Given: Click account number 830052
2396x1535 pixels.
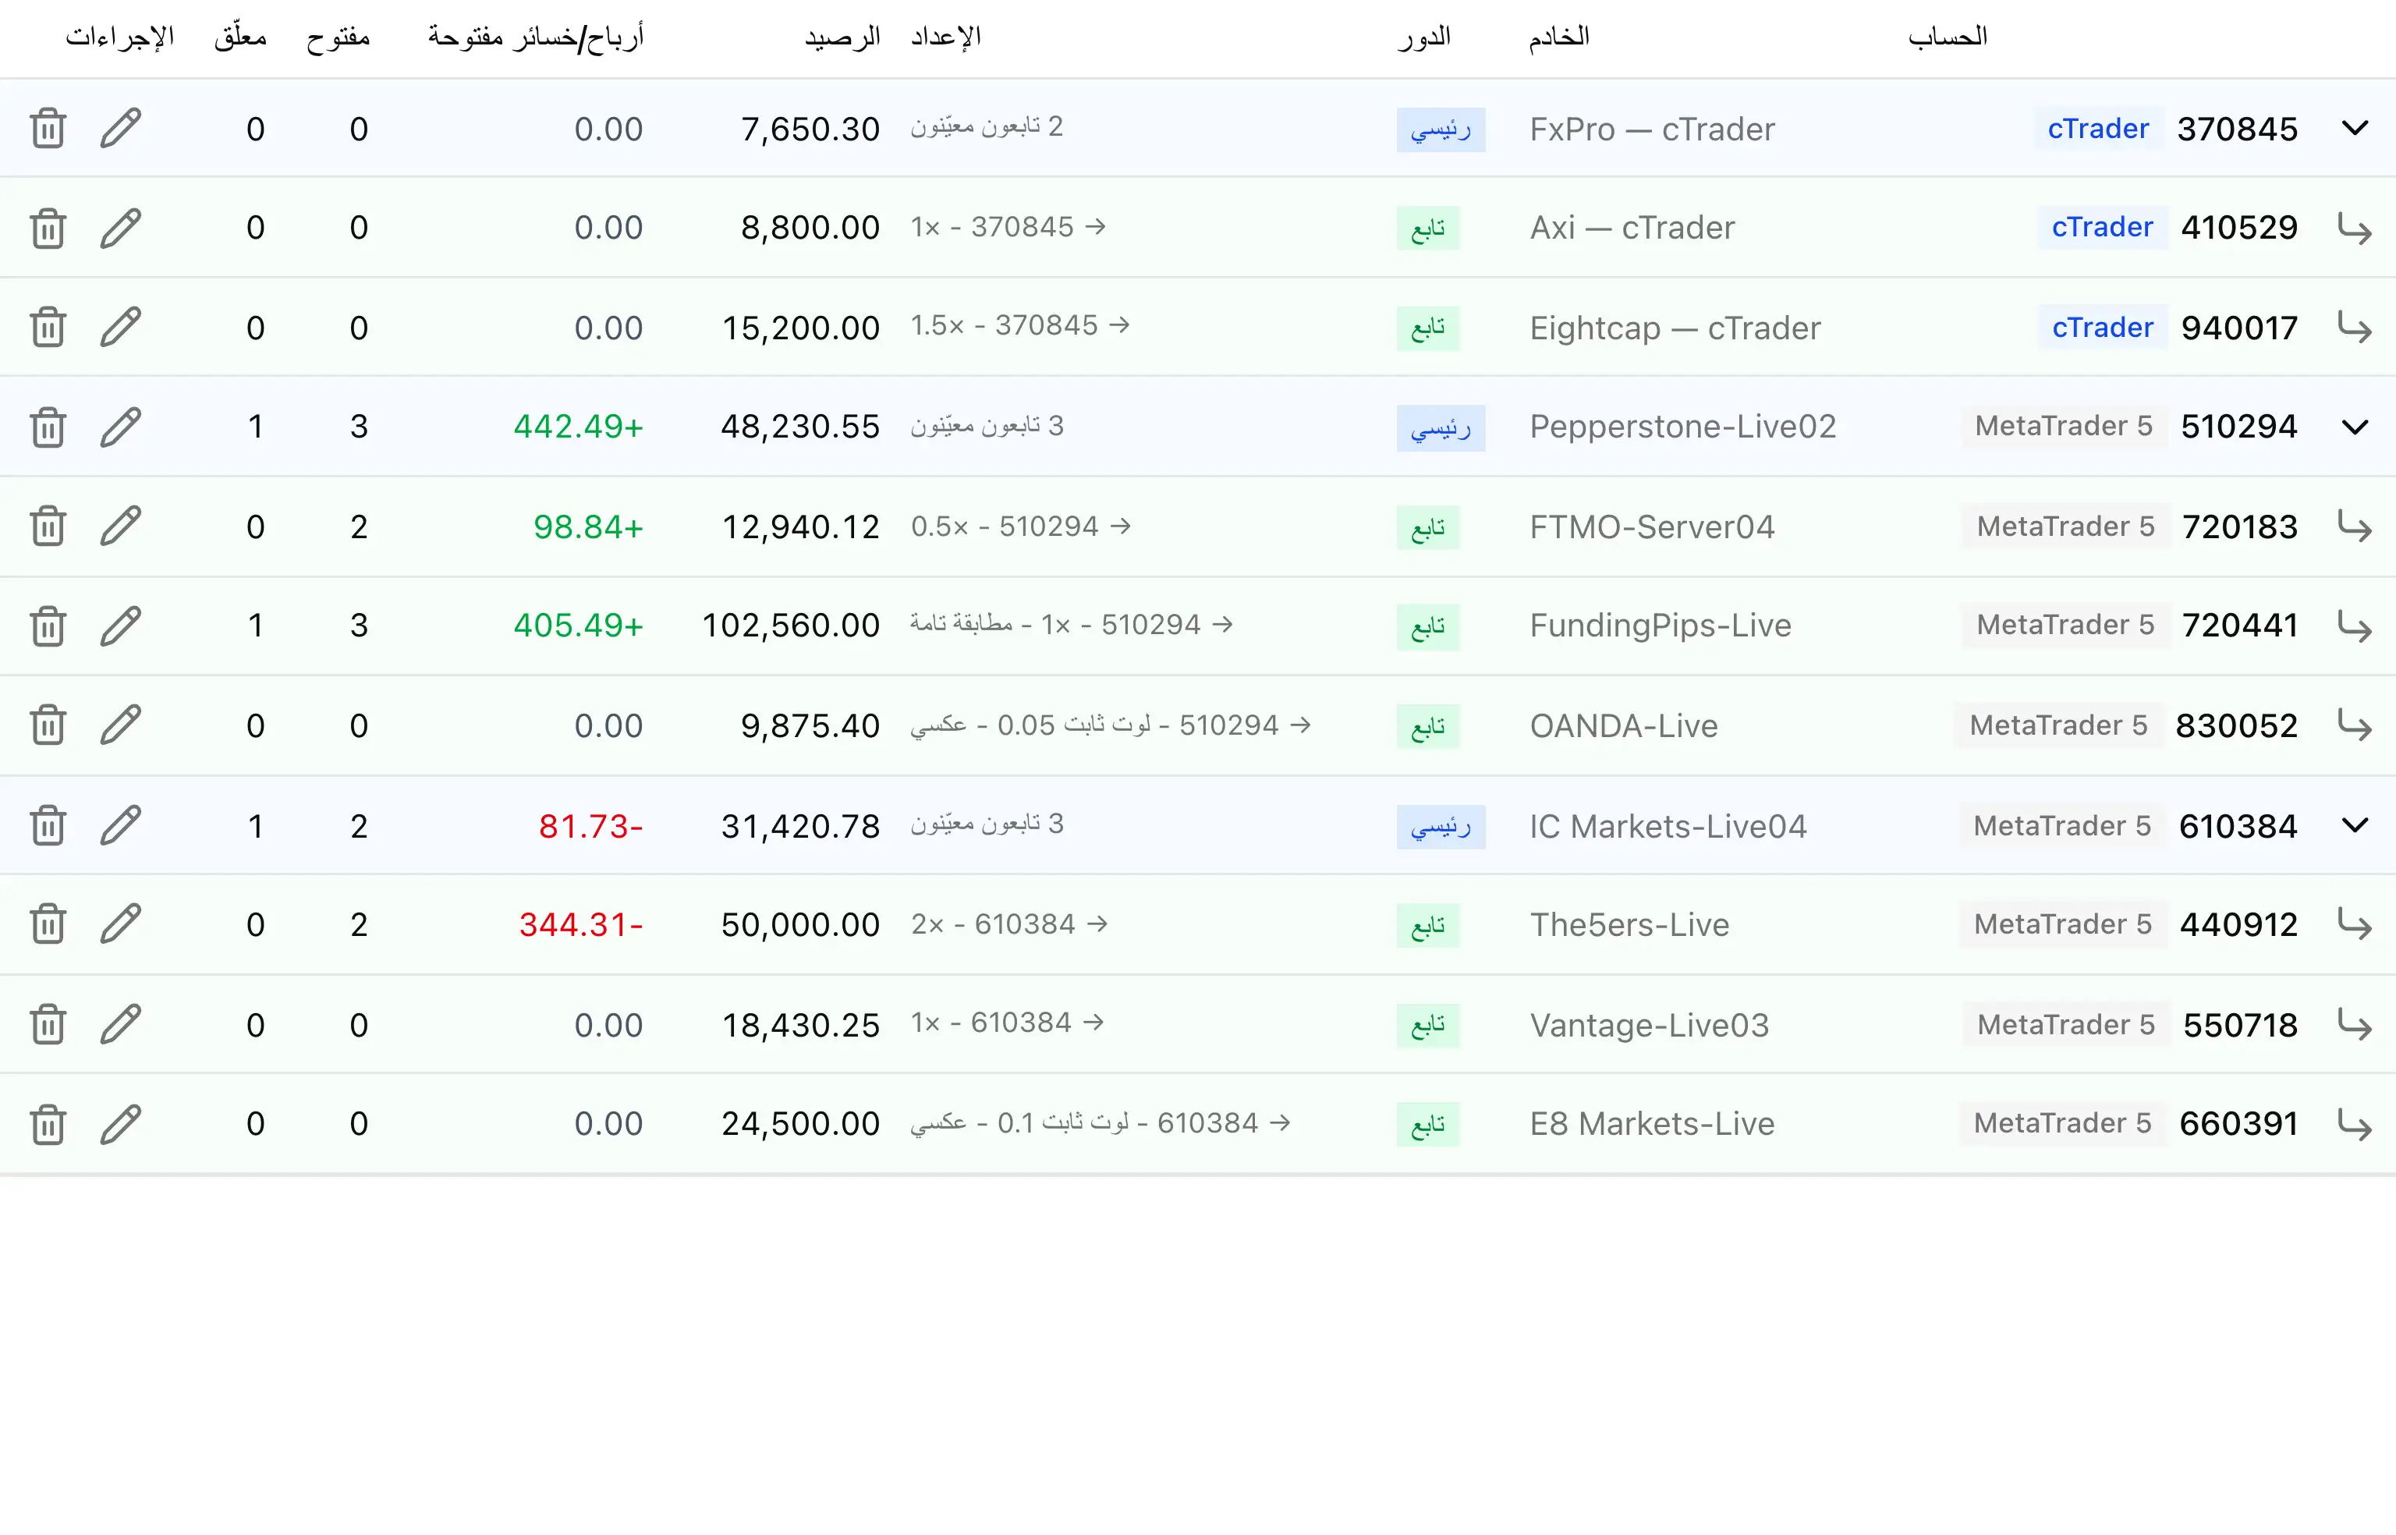Looking at the screenshot, I should (2237, 725).
